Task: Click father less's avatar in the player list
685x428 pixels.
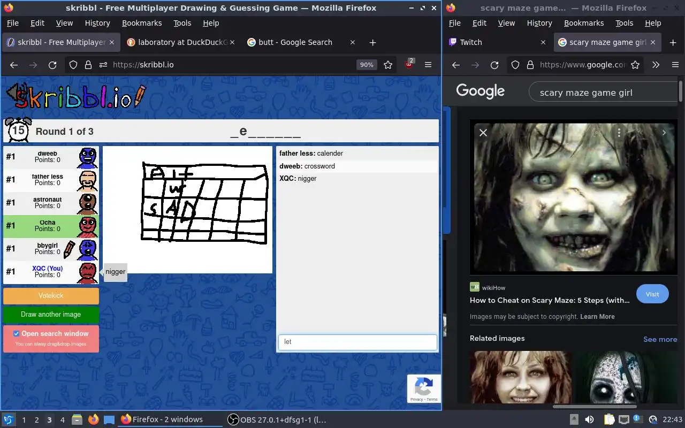Action: click(x=88, y=180)
